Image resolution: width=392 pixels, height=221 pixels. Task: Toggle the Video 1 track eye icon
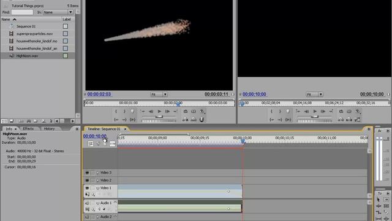click(87, 188)
